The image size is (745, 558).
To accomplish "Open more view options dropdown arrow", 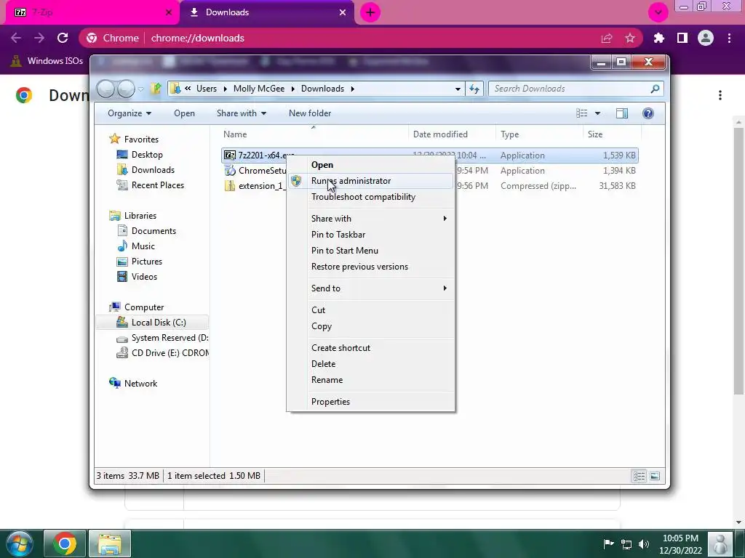I will point(598,113).
